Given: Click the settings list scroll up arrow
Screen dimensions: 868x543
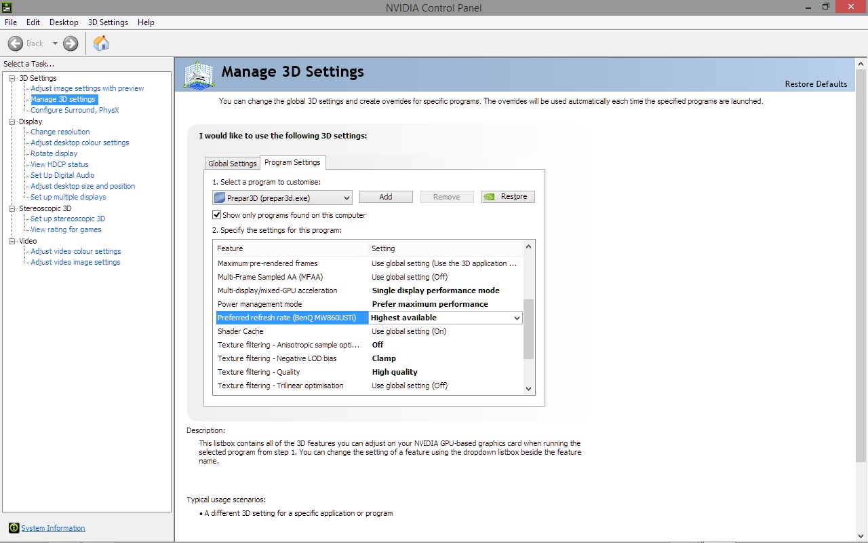Looking at the screenshot, I should [529, 246].
